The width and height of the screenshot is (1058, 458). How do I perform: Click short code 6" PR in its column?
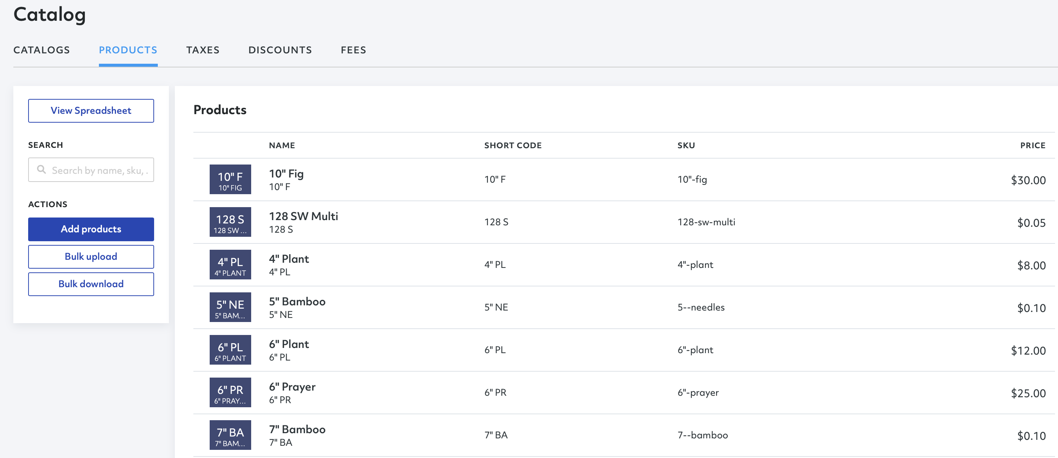[495, 393]
